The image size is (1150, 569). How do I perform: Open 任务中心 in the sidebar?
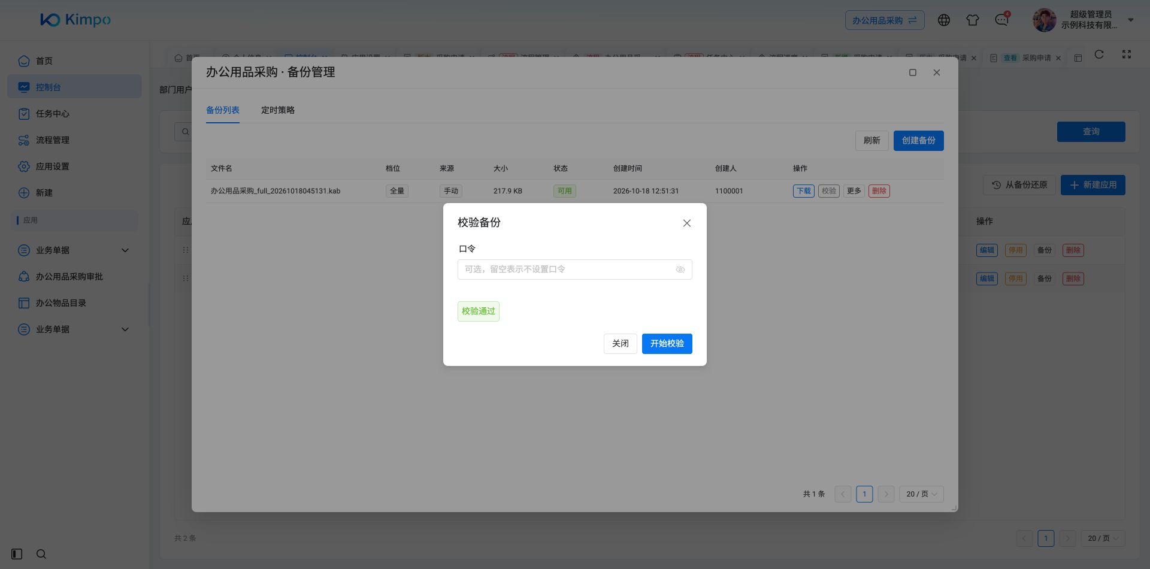click(x=74, y=114)
